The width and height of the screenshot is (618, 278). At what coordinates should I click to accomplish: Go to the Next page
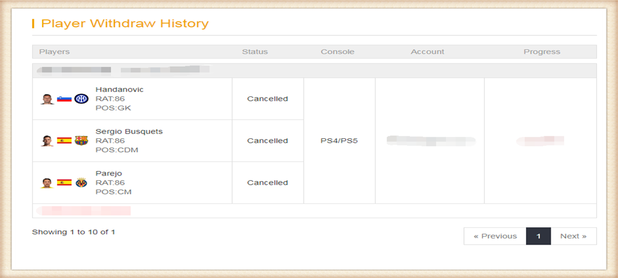(x=574, y=236)
